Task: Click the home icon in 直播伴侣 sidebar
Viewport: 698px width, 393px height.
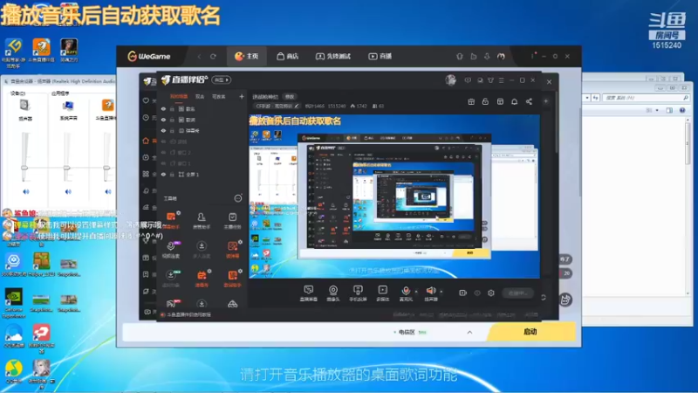Action: [x=146, y=141]
